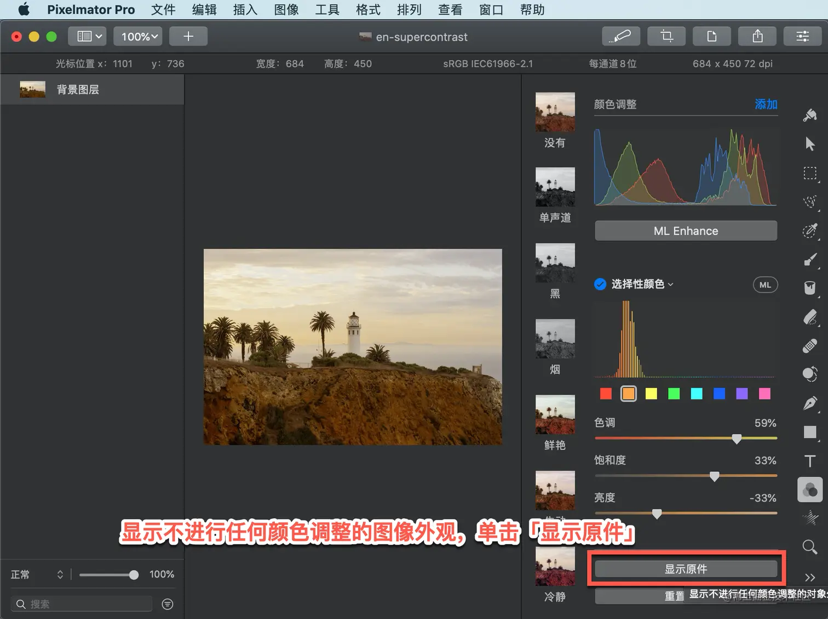This screenshot has width=828, height=619.
Task: Open the 插入 menu
Action: pos(245,9)
